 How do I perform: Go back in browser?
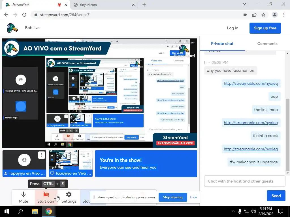(6, 15)
